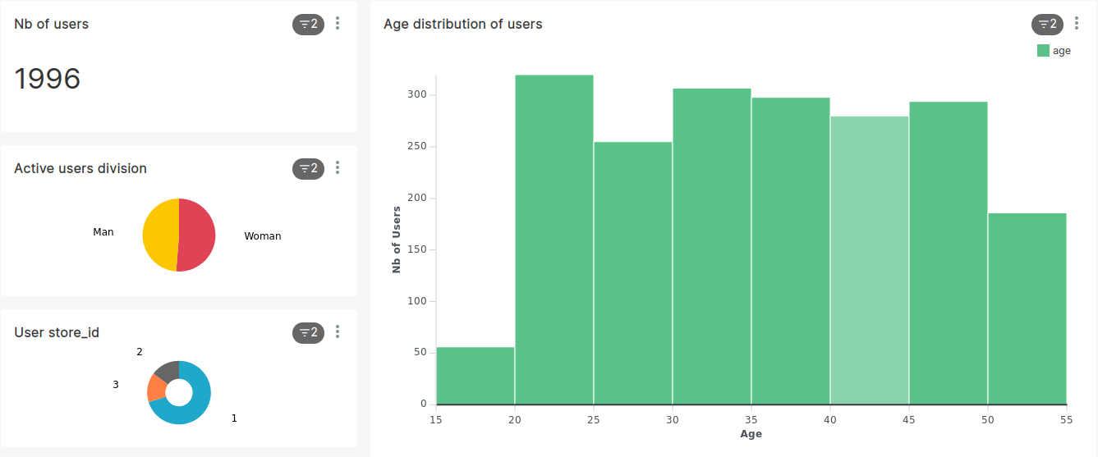The width and height of the screenshot is (1098, 457).
Task: Open Active users division kebab menu
Action: pyautogui.click(x=338, y=168)
